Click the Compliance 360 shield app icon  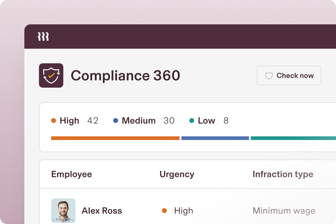[x=51, y=75]
